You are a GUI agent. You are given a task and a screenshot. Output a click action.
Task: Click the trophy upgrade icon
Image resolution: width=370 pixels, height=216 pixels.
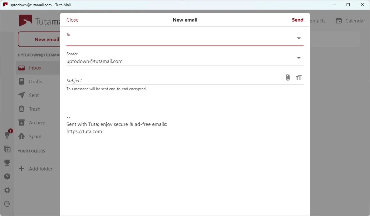point(7,163)
